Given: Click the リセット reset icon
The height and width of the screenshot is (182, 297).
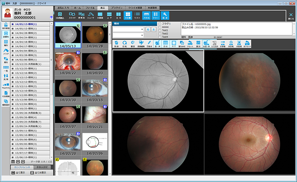Looking at the screenshot, I should (190, 44).
